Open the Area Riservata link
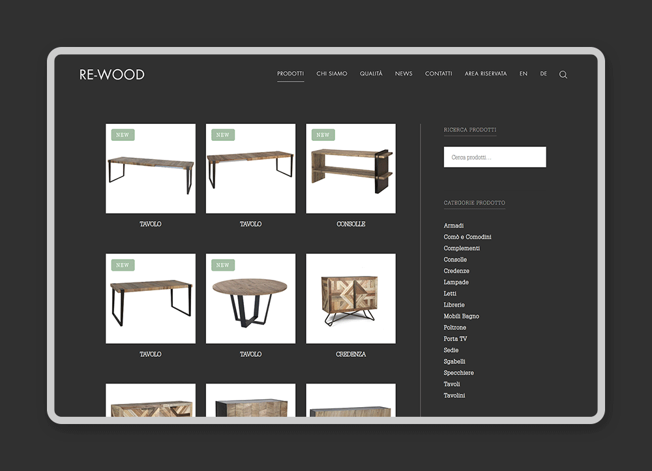This screenshot has width=652, height=471. [486, 74]
